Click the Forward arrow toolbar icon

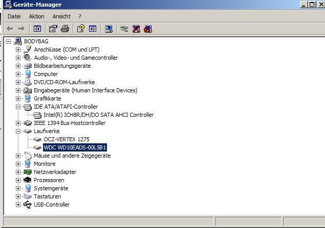21,29
